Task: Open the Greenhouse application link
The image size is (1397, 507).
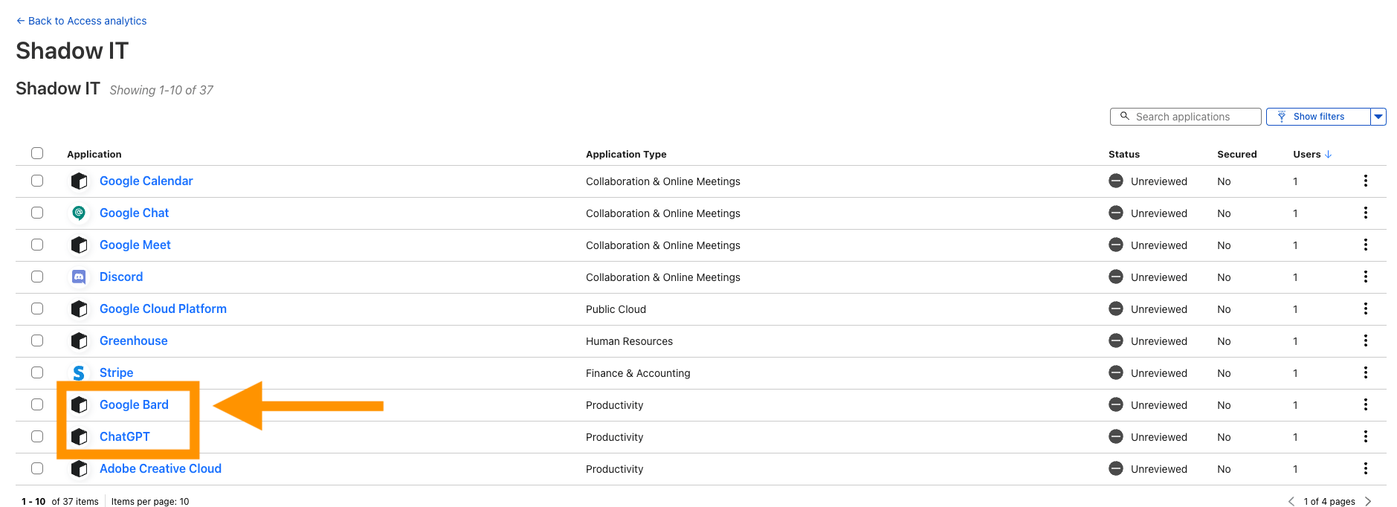Action: pos(134,340)
